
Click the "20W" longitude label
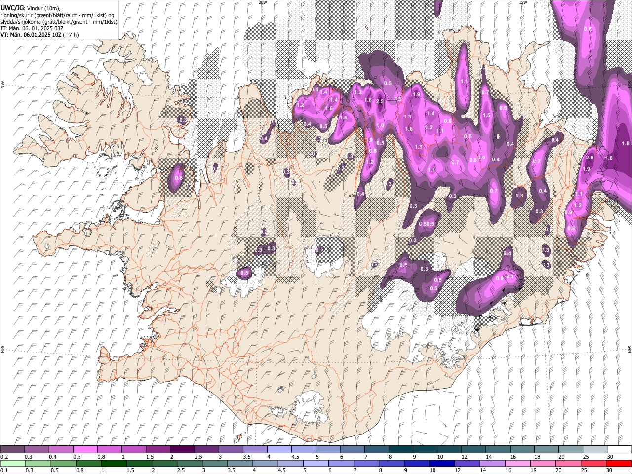click(x=263, y=2)
